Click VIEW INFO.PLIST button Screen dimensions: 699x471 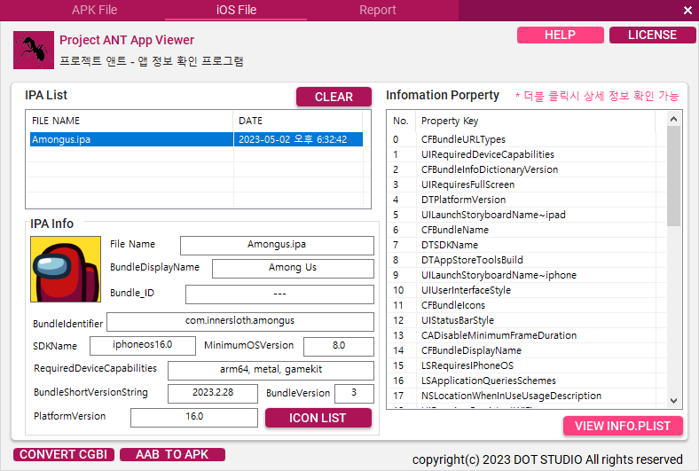[623, 426]
